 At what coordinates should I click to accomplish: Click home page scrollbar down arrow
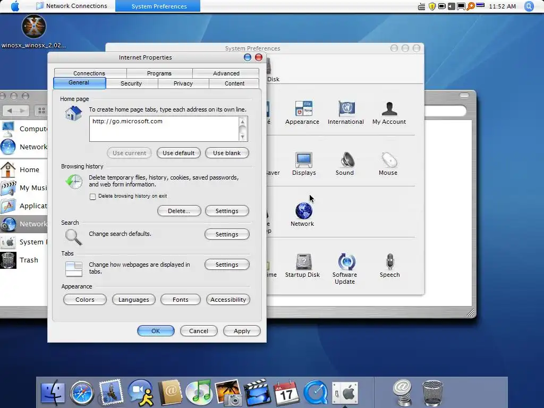click(x=242, y=137)
